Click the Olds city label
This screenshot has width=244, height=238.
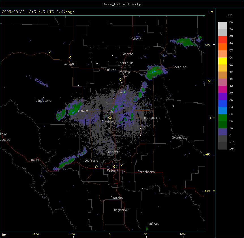coord(110,111)
